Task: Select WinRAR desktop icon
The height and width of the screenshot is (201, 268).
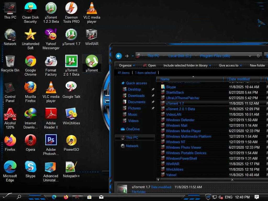Action: pos(92,37)
